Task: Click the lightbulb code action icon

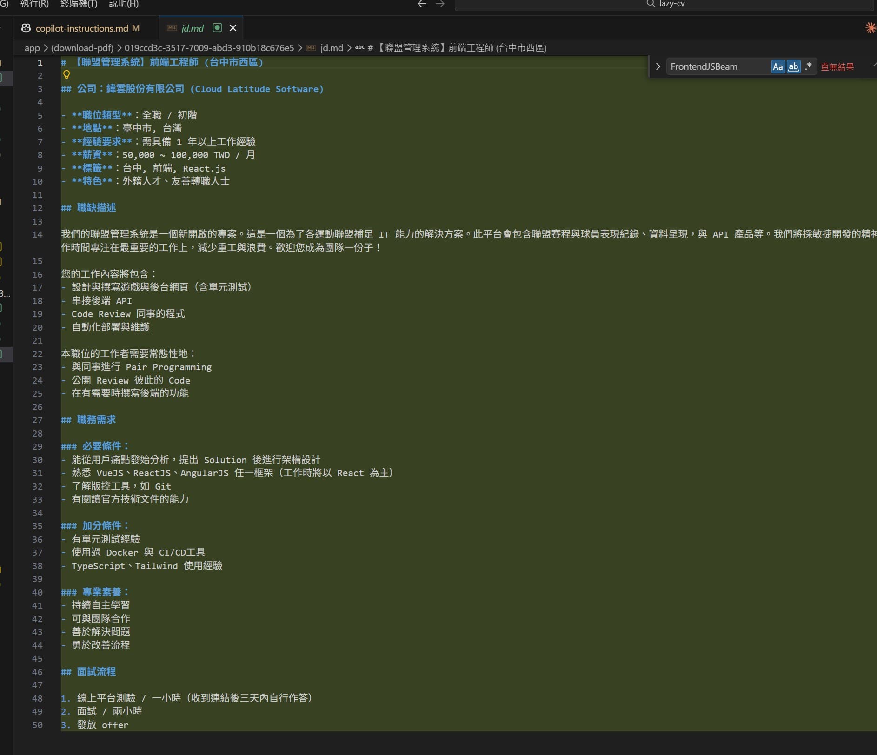Action: tap(66, 75)
